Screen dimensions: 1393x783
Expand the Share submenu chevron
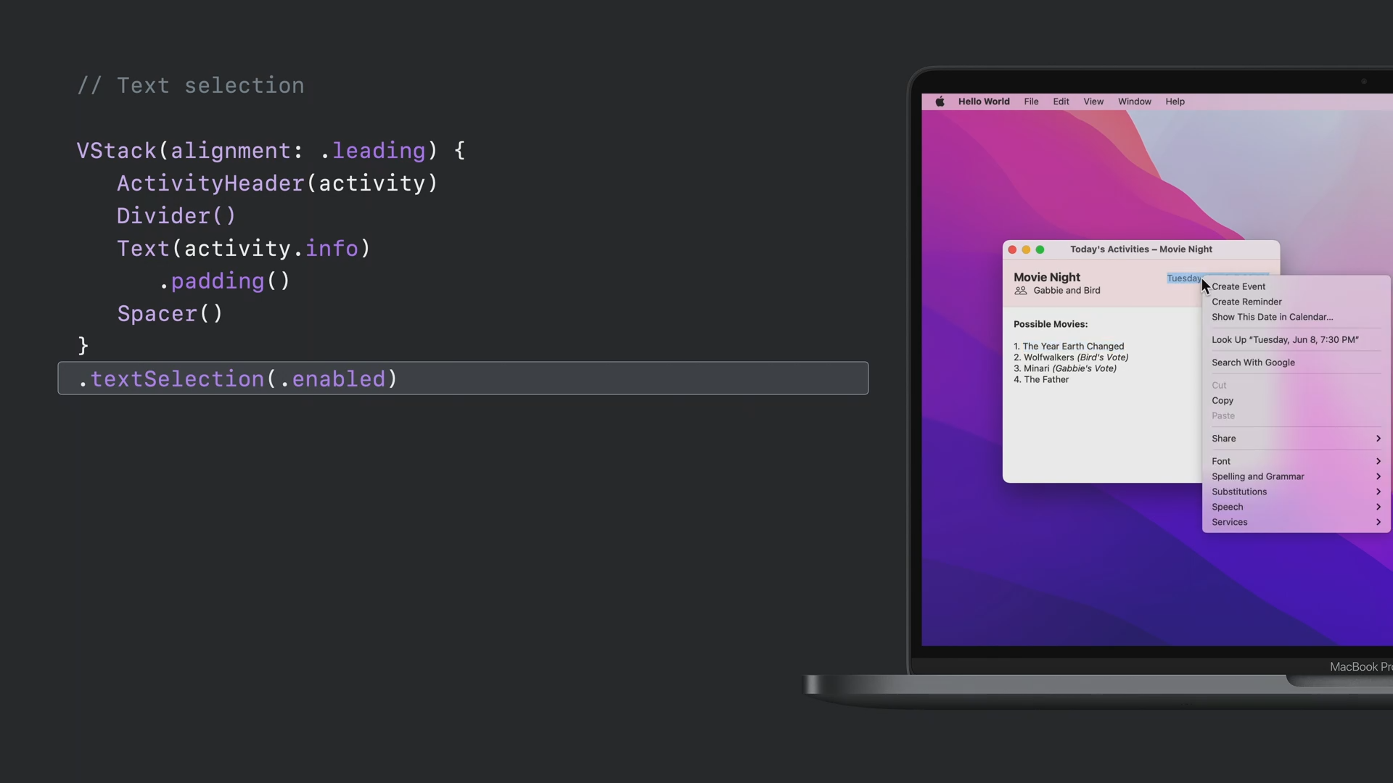1378,439
